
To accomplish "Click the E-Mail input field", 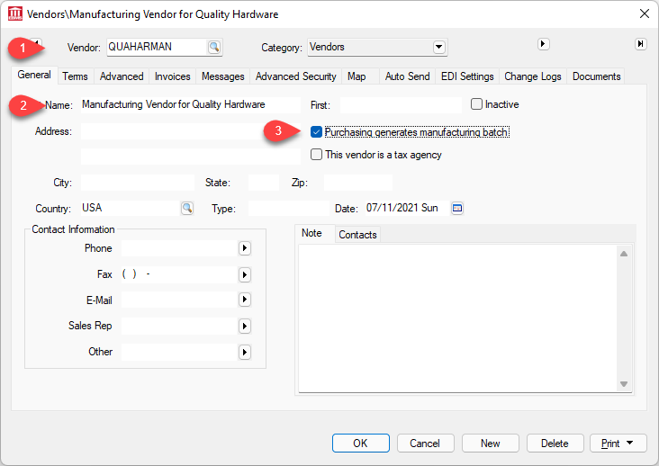I will [179, 300].
